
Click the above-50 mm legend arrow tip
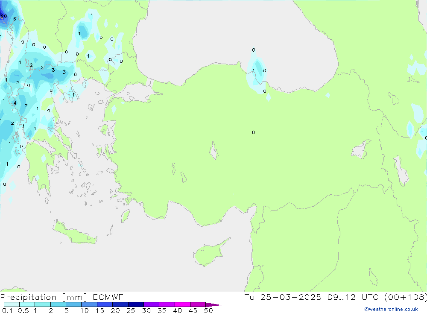point(213,304)
